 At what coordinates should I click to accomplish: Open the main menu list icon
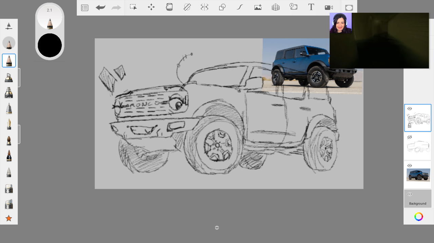click(x=85, y=7)
